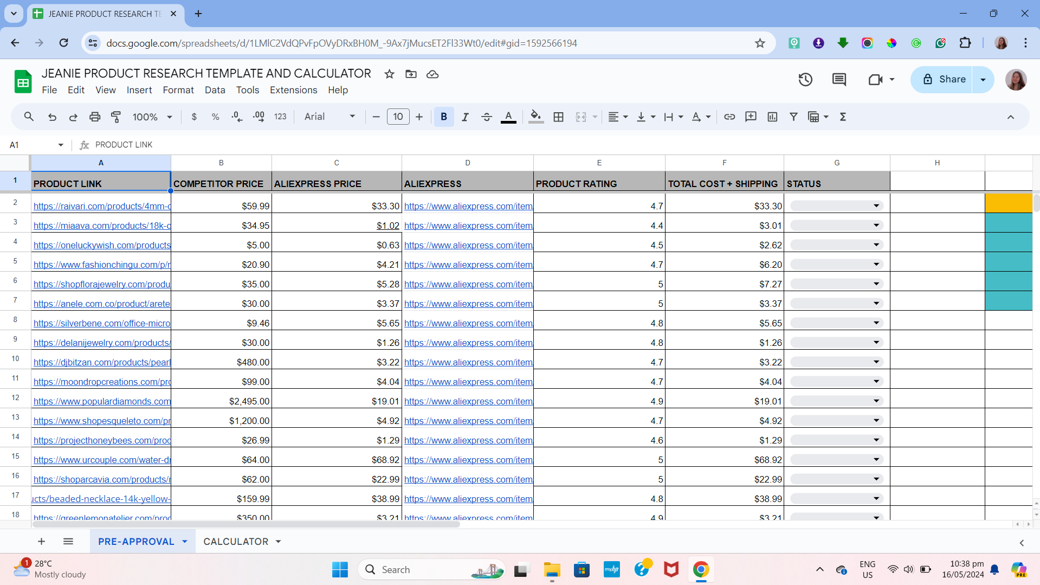Open the comments panel icon
This screenshot has width=1040, height=585.
(839, 80)
